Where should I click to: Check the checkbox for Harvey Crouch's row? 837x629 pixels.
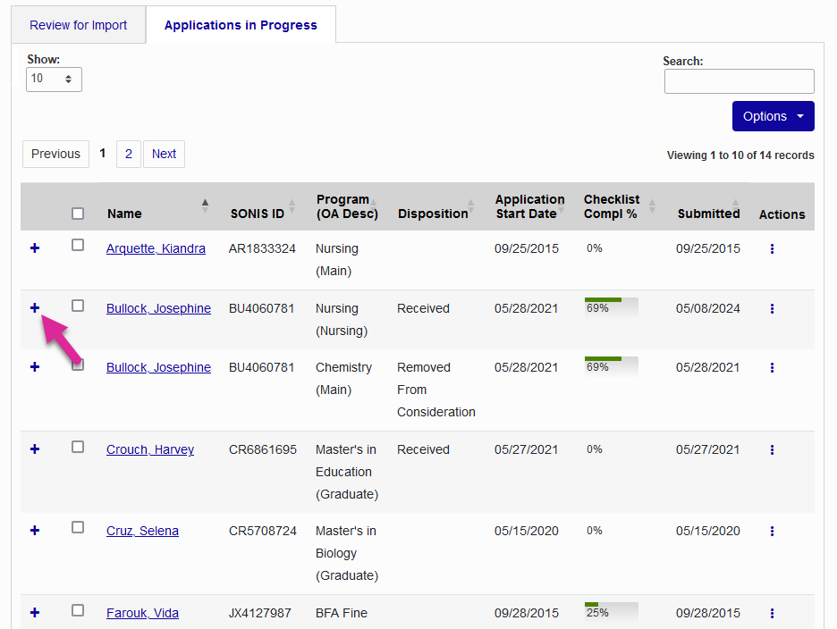pyautogui.click(x=78, y=446)
